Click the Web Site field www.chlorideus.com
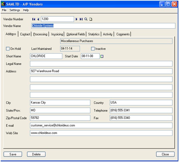The width and height of the screenshot is (179, 162). [101, 133]
